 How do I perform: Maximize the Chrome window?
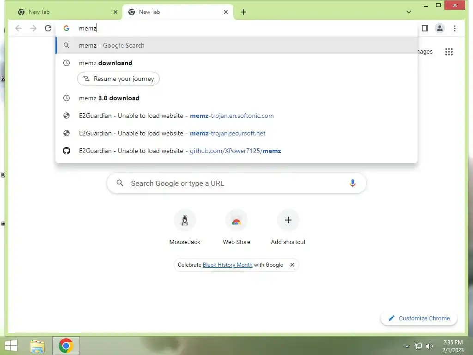[438, 6]
